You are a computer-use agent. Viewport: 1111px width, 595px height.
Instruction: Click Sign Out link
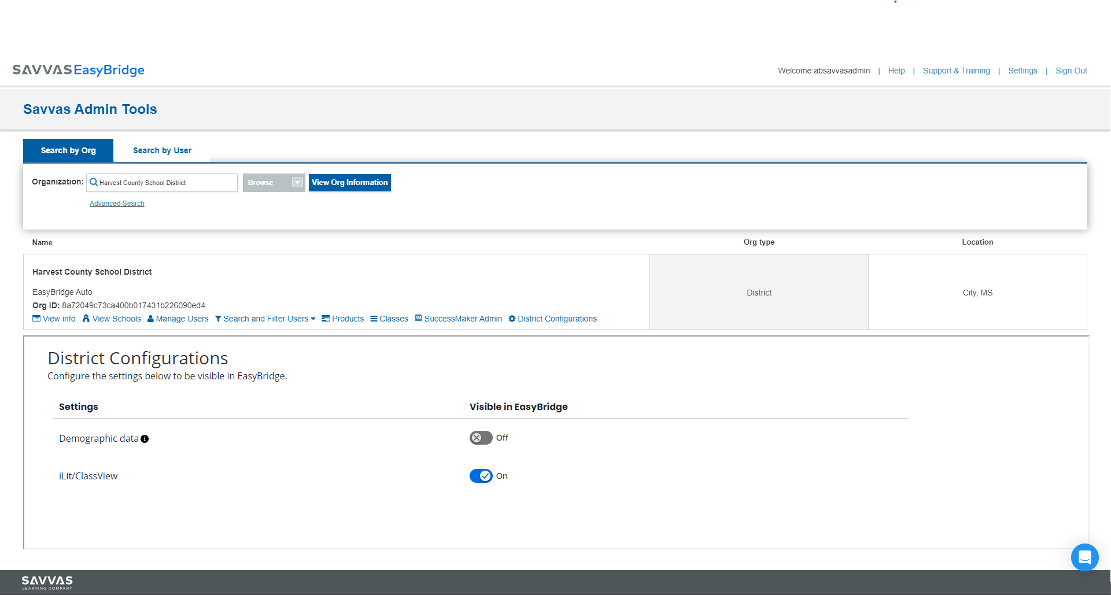pos(1071,71)
